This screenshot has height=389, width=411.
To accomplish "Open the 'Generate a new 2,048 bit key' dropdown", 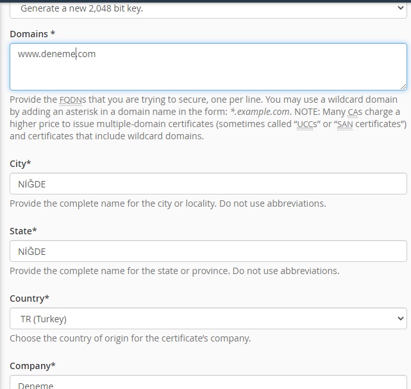I will (x=208, y=10).
